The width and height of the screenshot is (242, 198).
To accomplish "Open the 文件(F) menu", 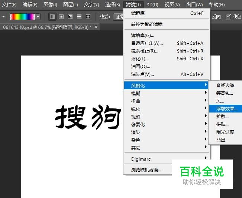I will click(9, 4).
